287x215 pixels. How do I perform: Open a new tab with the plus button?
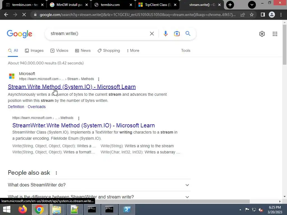pos(230,5)
